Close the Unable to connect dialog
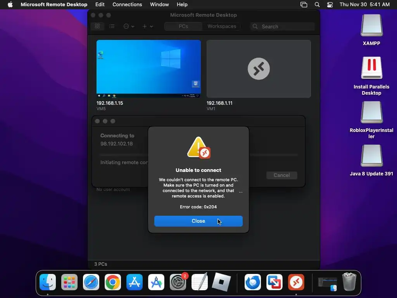The image size is (397, 298). [x=198, y=221]
